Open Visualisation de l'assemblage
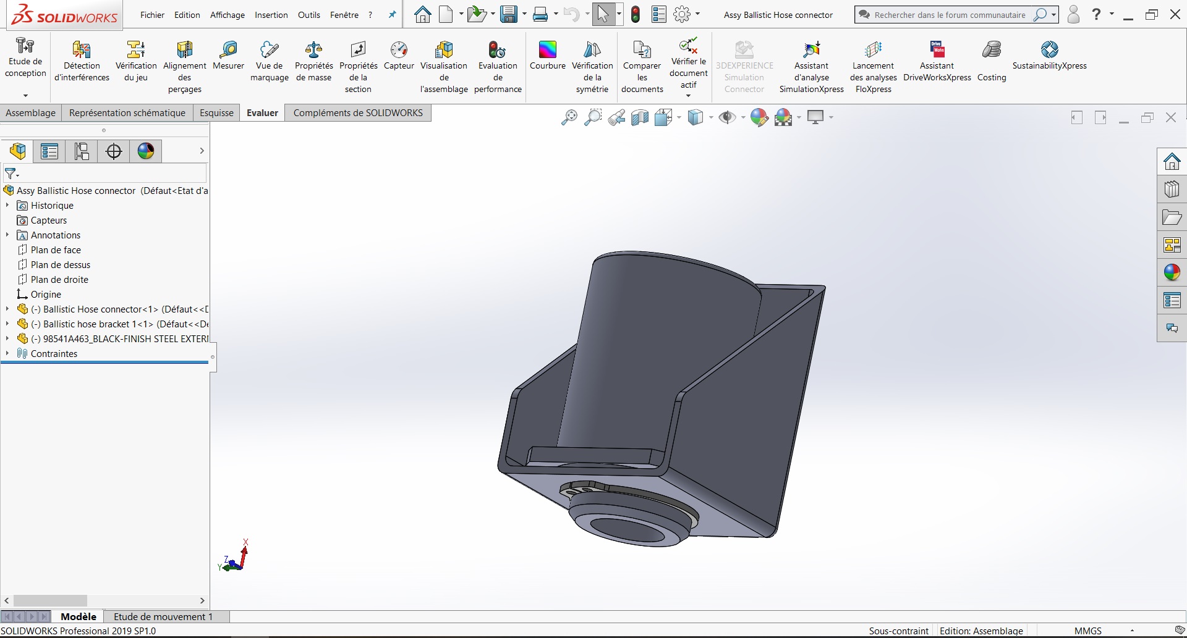This screenshot has height=638, width=1187. click(444, 67)
